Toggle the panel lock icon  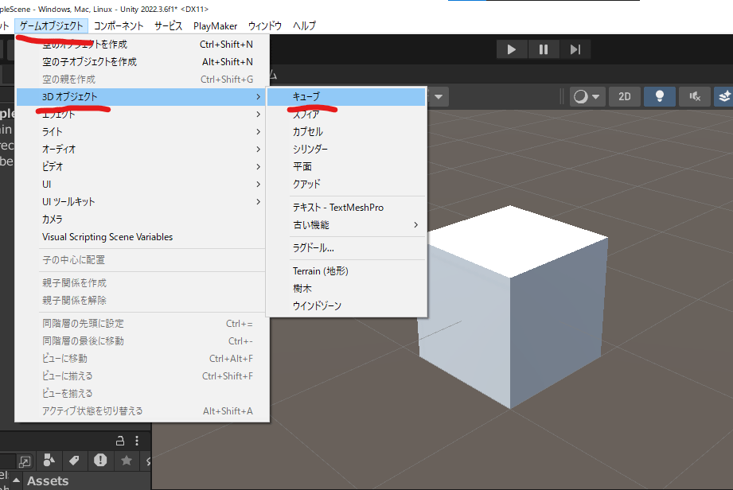coord(120,441)
